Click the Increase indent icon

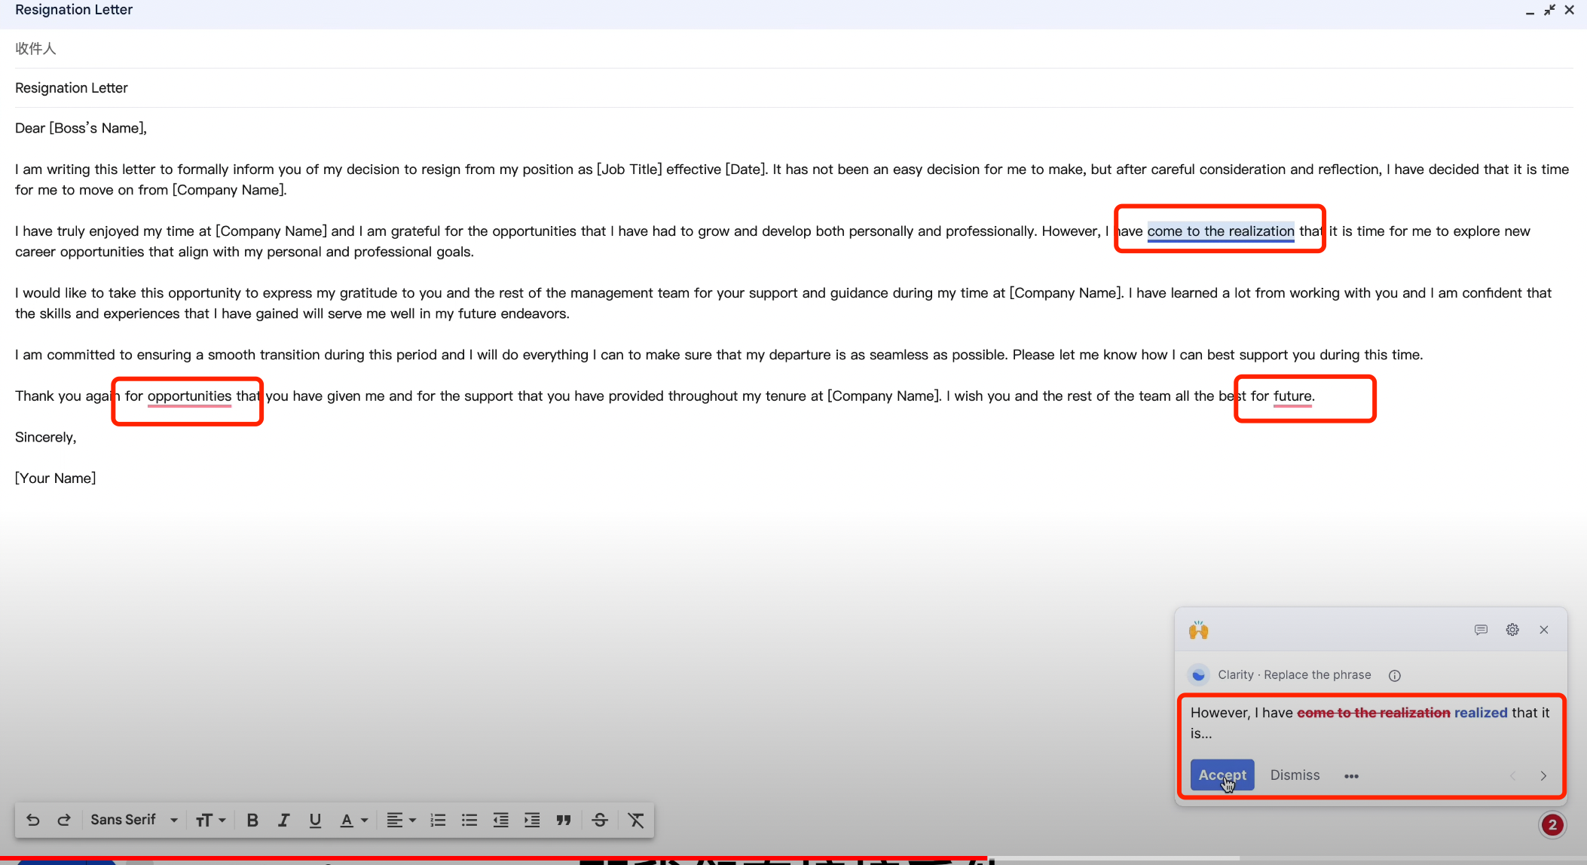(x=533, y=819)
